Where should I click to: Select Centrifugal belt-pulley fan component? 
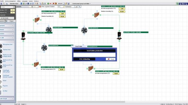(x=6, y=71)
